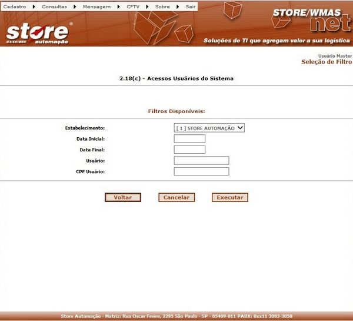353x321 pixels.
Task: Click the footer address text
Action: pyautogui.click(x=176, y=316)
